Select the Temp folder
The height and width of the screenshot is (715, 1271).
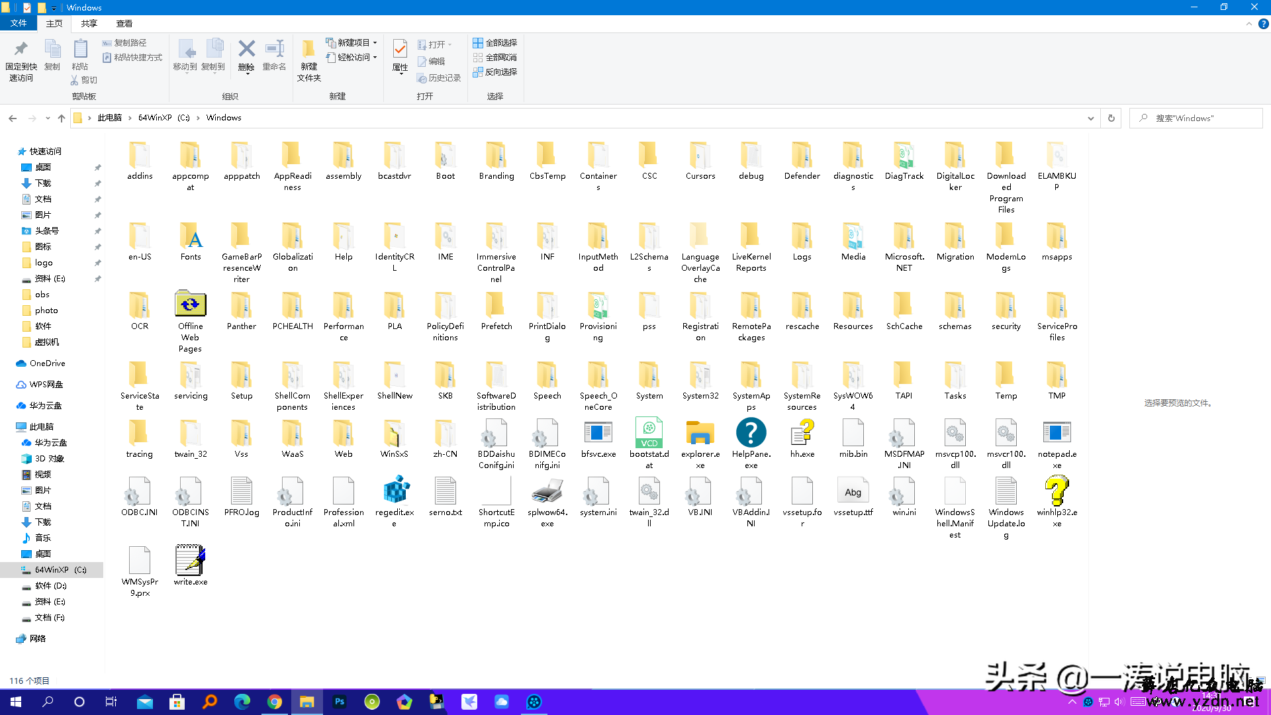[x=1006, y=381]
